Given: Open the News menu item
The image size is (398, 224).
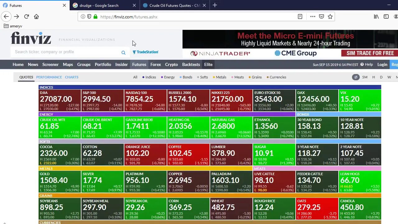Looking at the screenshot, I should tap(33, 64).
